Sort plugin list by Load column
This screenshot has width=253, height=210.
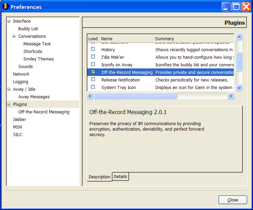tap(93, 38)
